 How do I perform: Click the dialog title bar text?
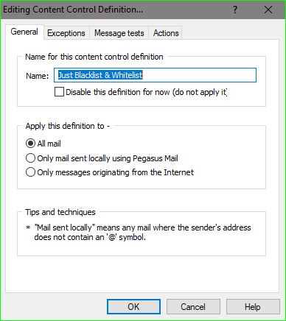73,10
